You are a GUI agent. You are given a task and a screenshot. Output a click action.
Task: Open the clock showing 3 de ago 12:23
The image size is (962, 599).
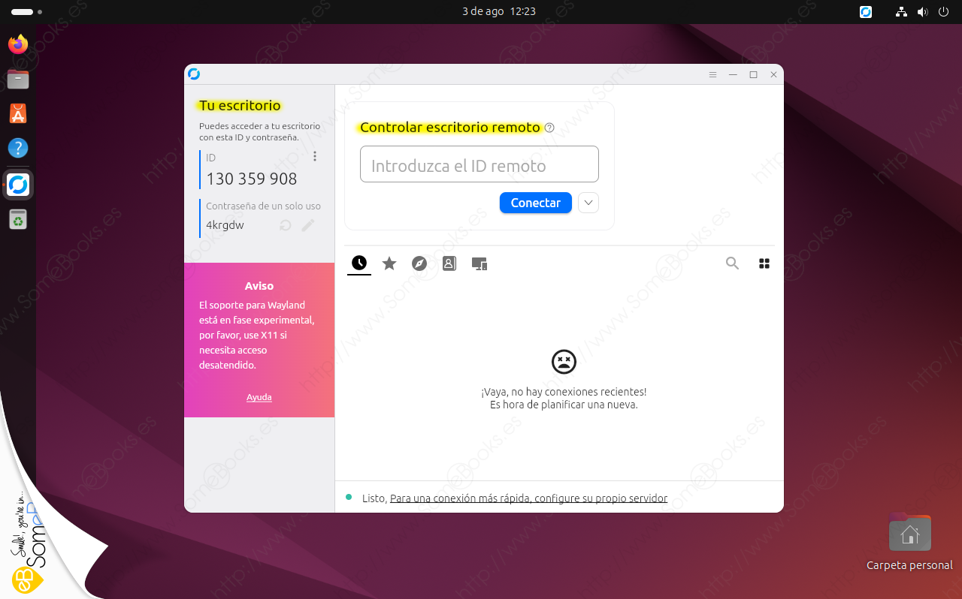click(x=499, y=12)
